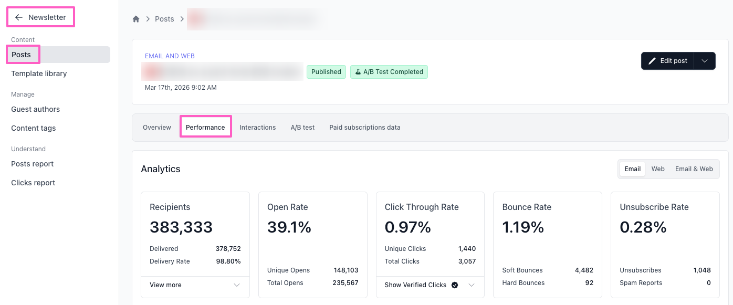This screenshot has width=733, height=305.
Task: Switch to the Interactions tab
Action: coord(257,128)
